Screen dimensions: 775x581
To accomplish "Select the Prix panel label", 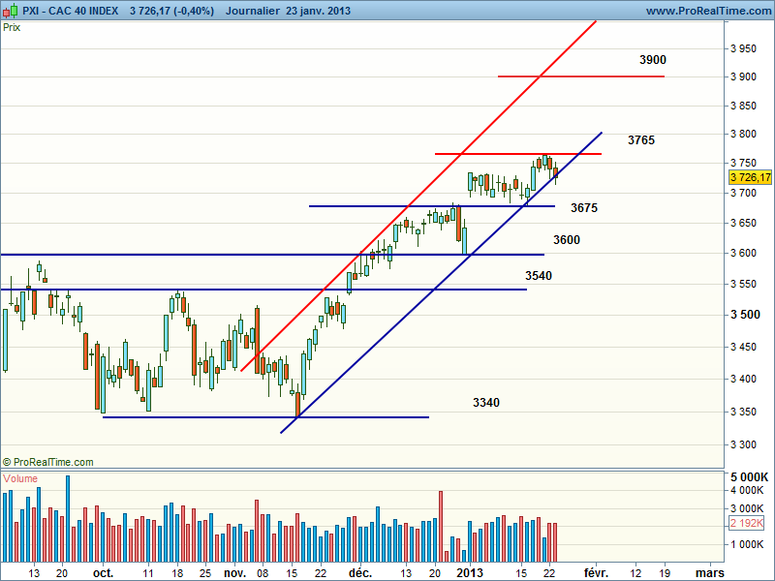I will (13, 27).
